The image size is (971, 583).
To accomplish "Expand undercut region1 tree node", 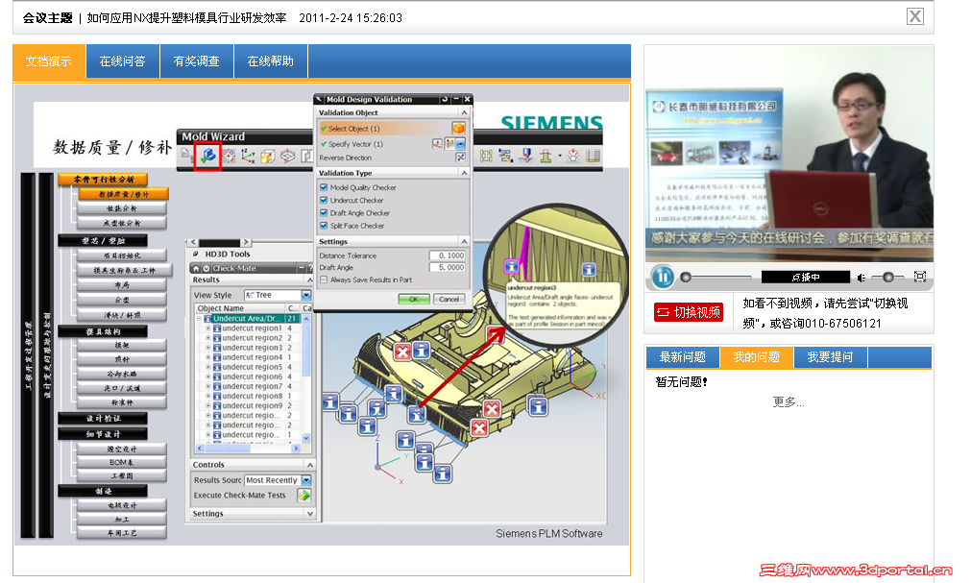I will 208,328.
